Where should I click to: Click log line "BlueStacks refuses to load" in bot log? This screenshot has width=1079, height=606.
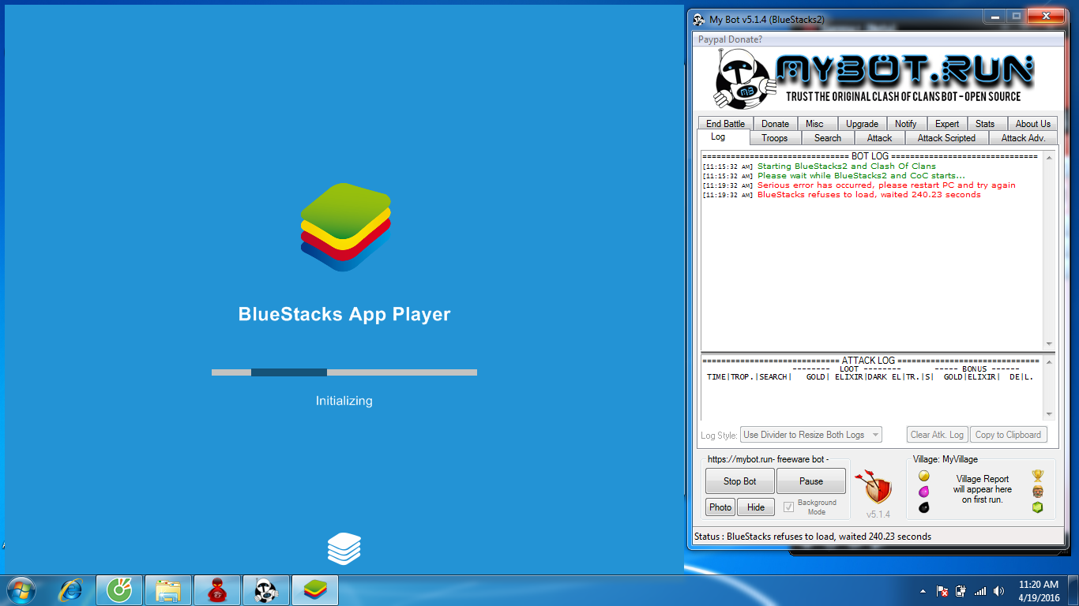(x=869, y=195)
